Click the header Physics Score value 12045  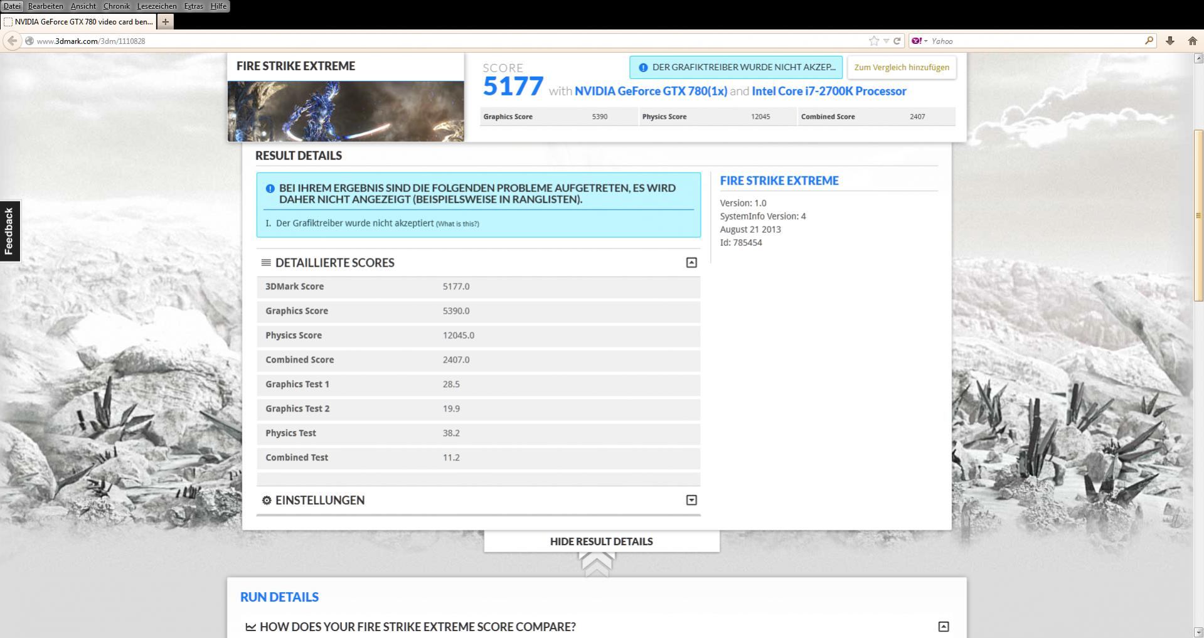(760, 117)
